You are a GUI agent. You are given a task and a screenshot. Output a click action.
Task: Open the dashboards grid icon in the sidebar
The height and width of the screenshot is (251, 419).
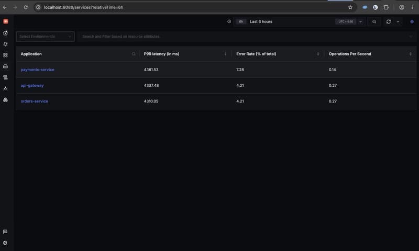(5, 55)
